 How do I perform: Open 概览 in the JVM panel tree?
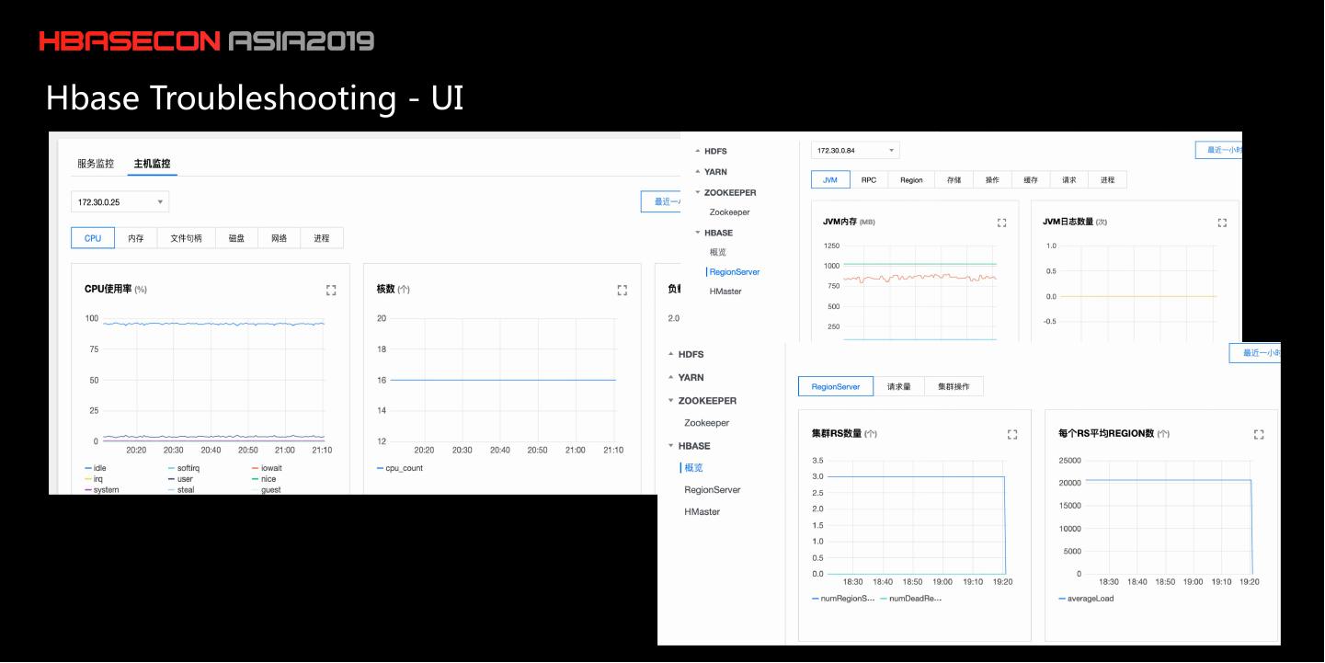tap(718, 252)
